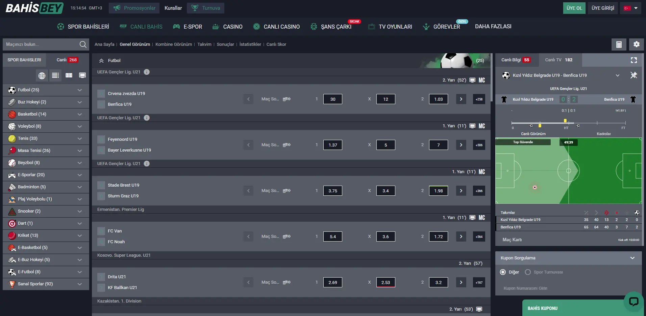Select the scoreboard view icon in sidebar
Viewport: 646px width, 316px height.
69,75
